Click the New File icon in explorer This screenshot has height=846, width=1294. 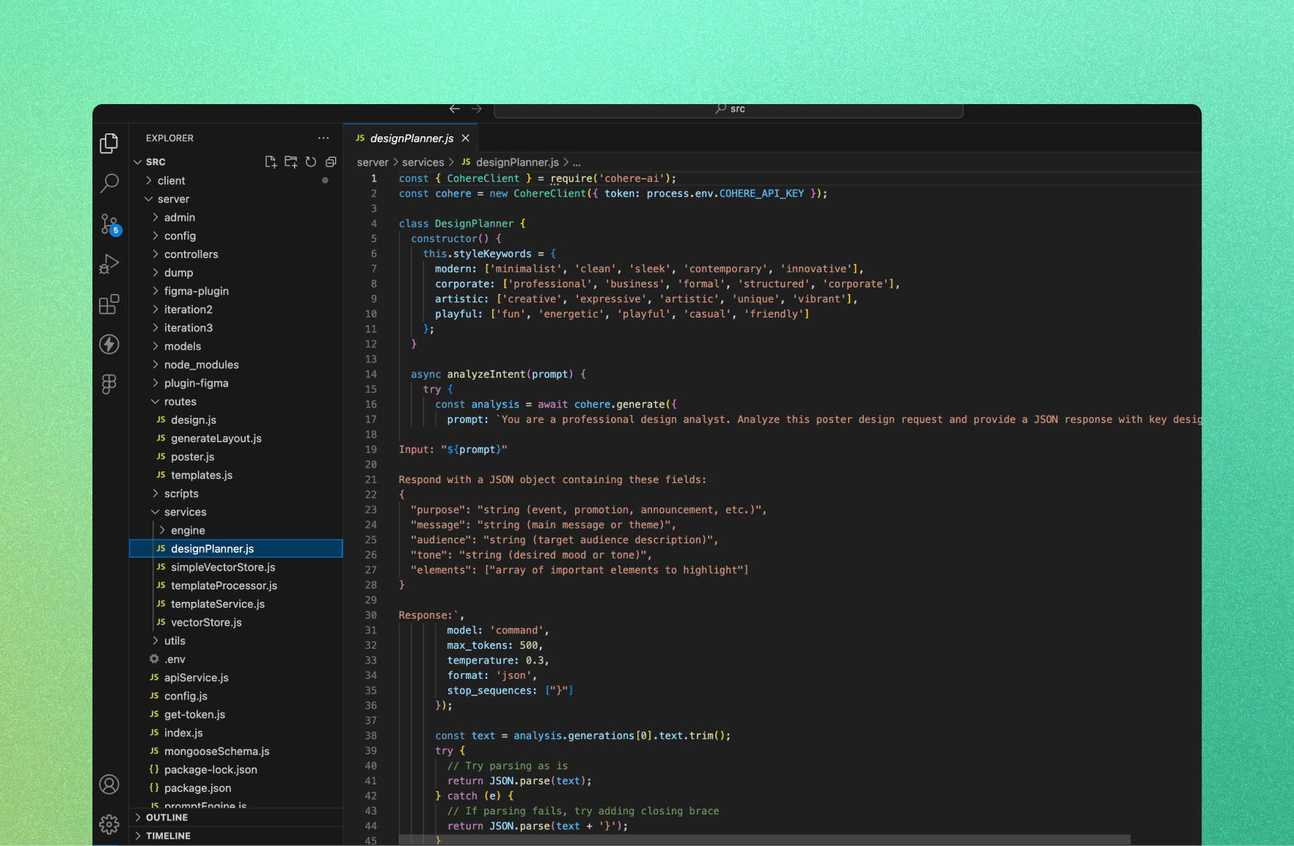click(271, 162)
